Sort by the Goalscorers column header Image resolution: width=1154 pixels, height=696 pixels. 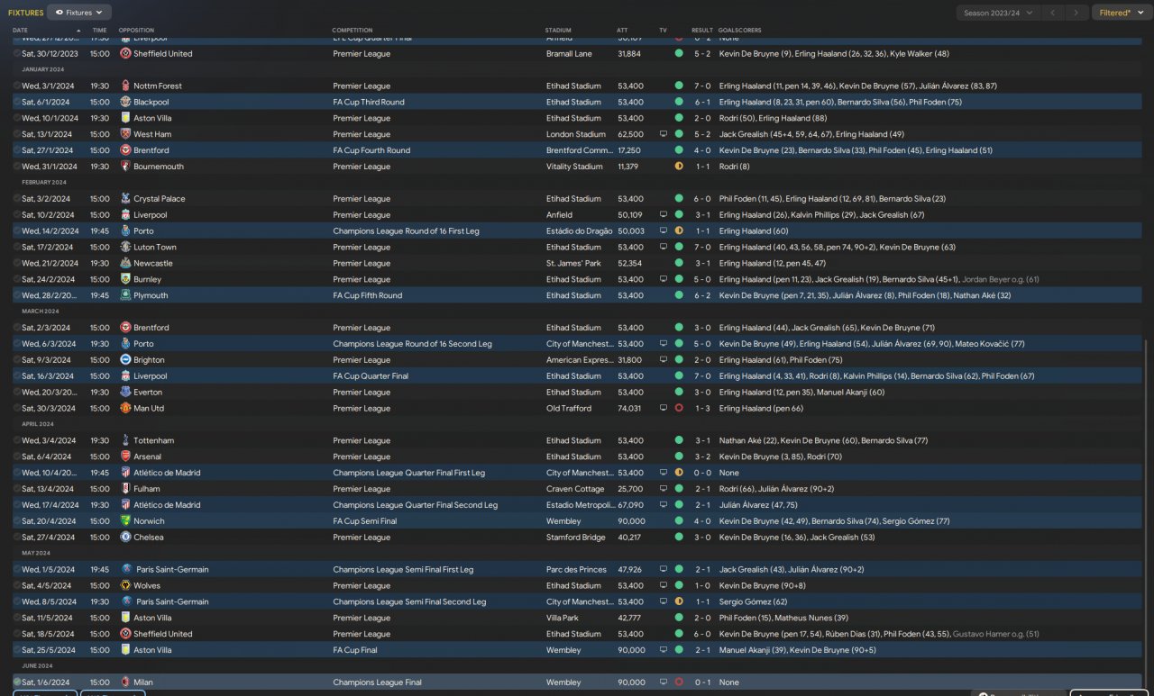(x=739, y=30)
